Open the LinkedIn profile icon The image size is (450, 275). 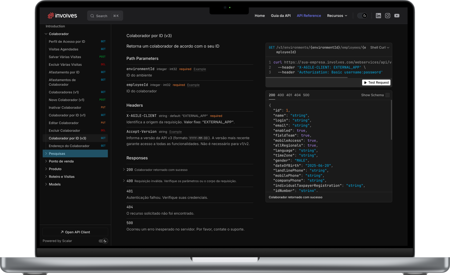tap(378, 16)
